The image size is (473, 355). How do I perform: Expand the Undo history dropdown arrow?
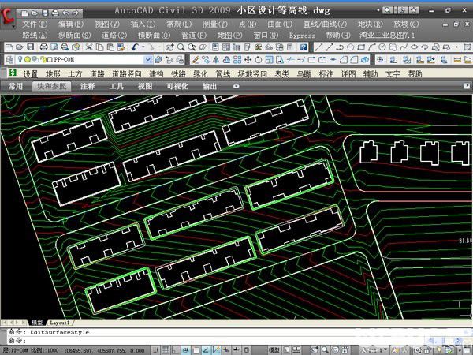pos(143,47)
